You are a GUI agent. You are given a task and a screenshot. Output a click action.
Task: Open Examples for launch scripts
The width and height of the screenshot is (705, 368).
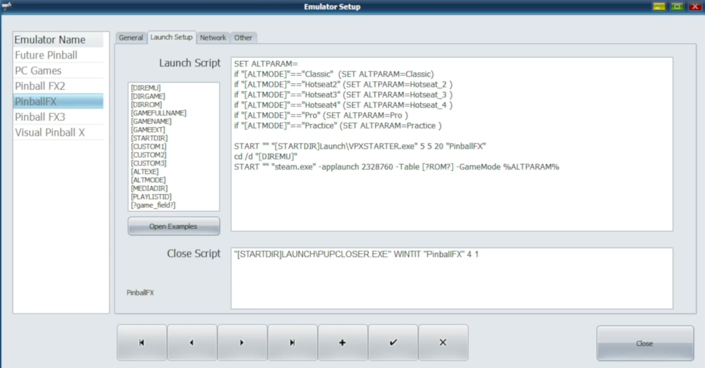coord(173,226)
